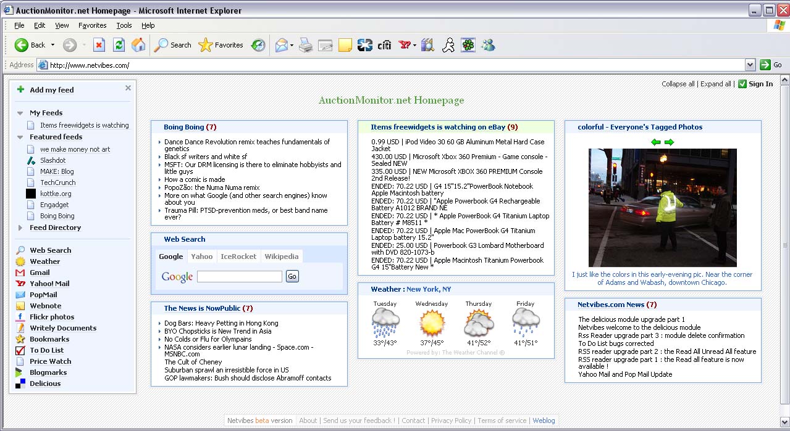Click the Collapse all link
This screenshot has height=431, width=790.
coord(678,84)
